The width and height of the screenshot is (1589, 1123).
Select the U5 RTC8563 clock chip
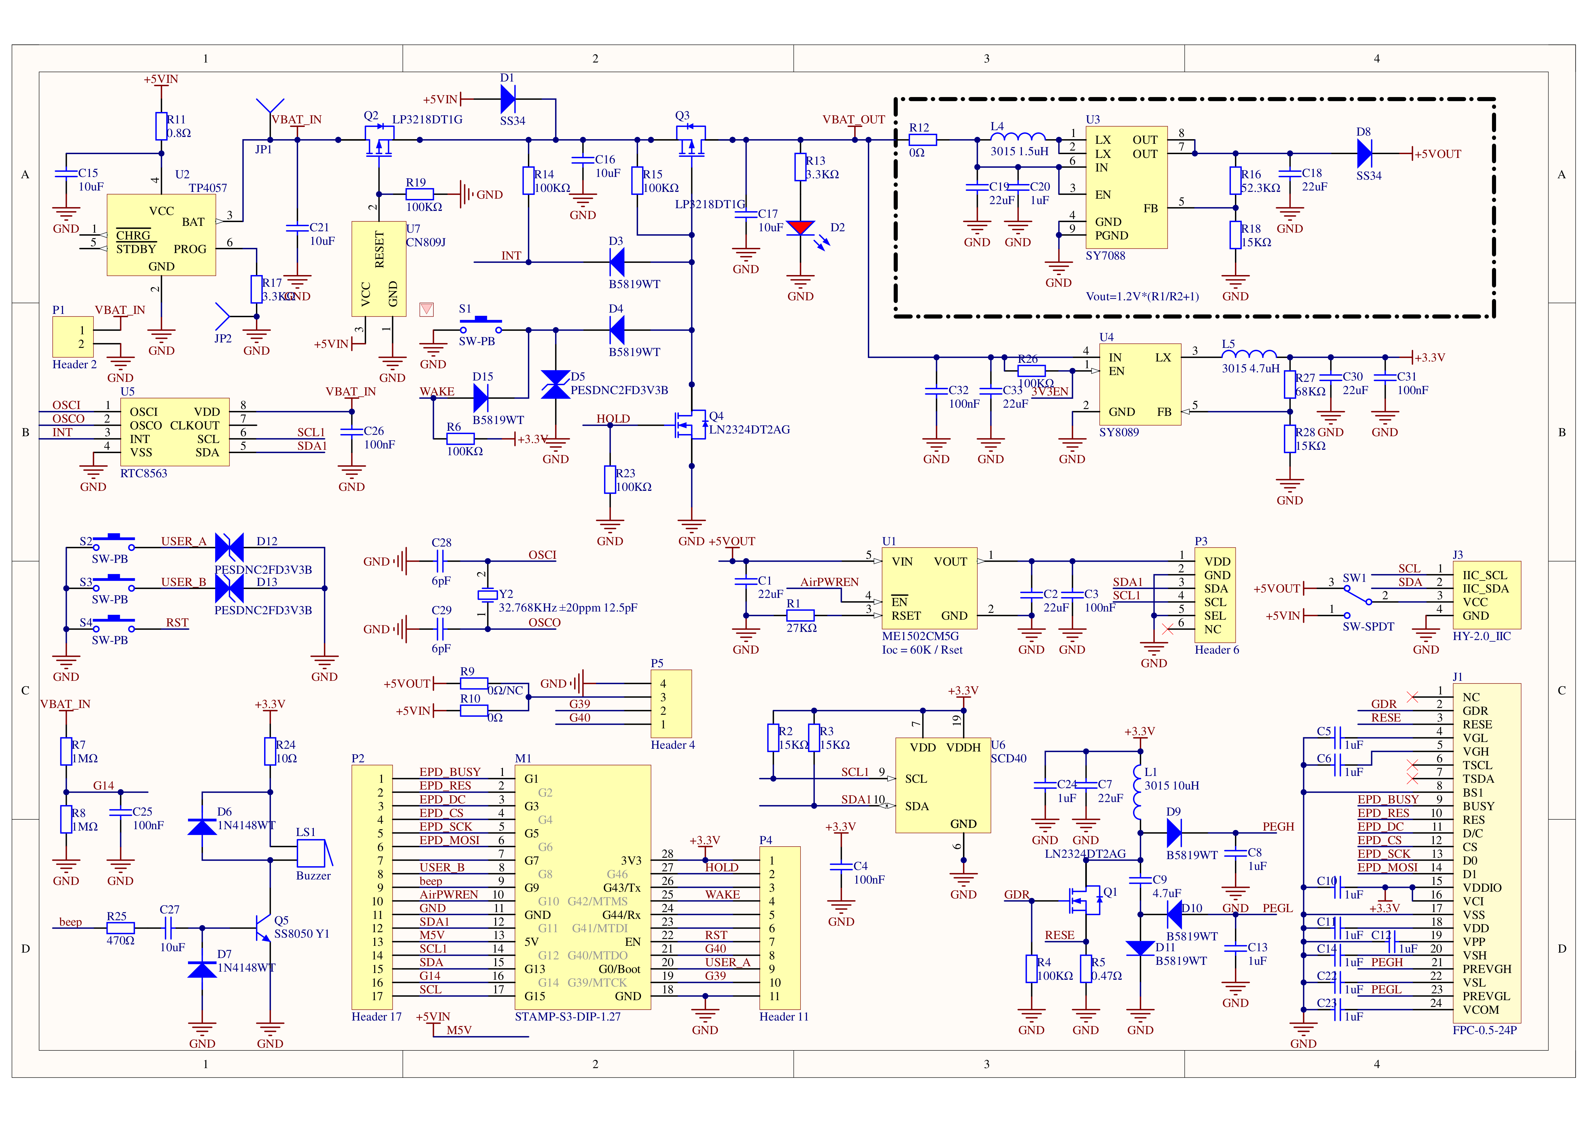175,432
